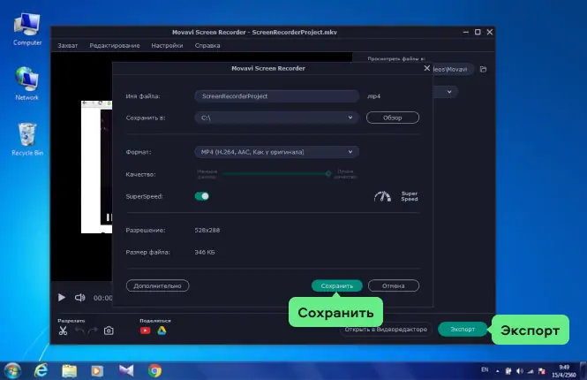Open folder icon next to files path

click(484, 69)
